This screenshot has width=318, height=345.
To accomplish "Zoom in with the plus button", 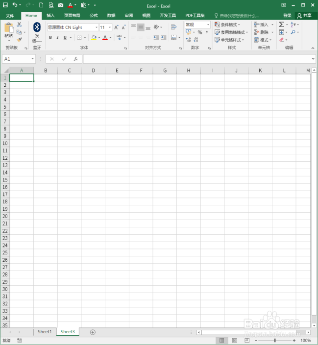I will point(294,341).
